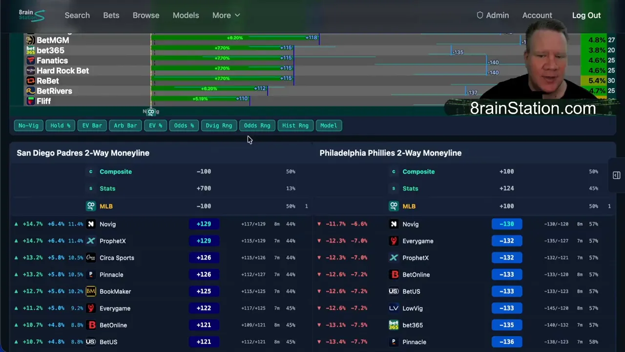Viewport: 625px width, 352px height.
Task: Click the Padres MLB model icon
Action: pyautogui.click(x=91, y=206)
